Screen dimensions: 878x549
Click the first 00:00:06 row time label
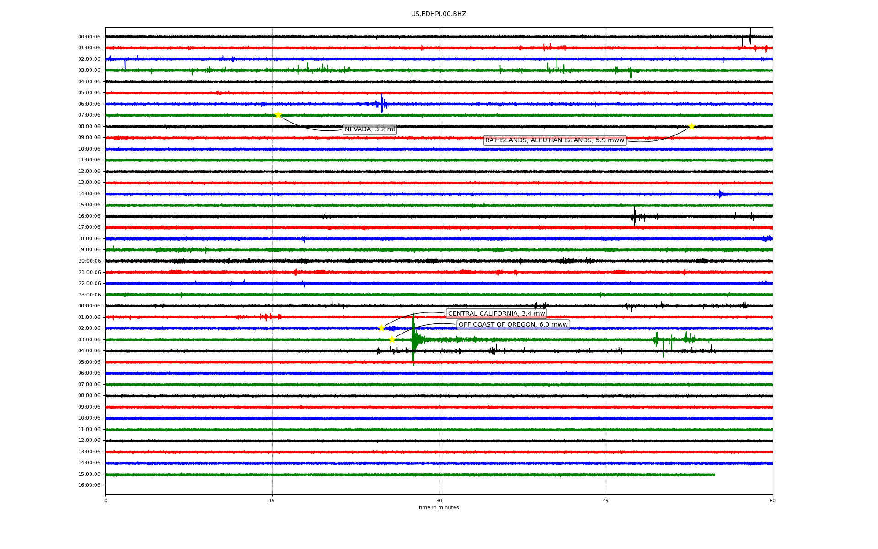tap(89, 37)
